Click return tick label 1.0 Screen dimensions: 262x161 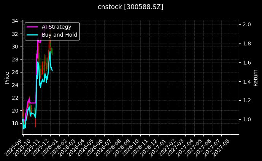pyautogui.click(x=247, y=119)
